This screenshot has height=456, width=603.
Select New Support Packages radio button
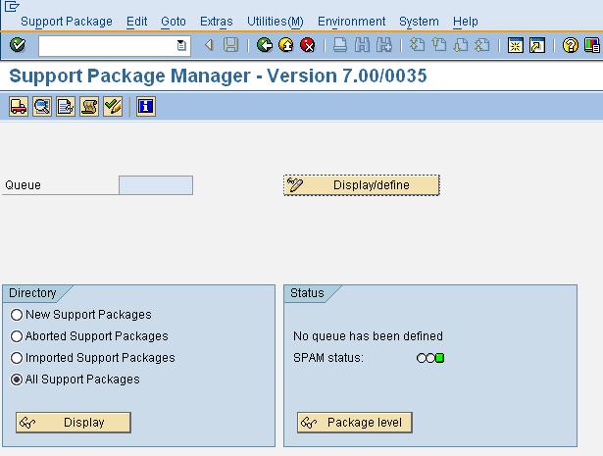click(16, 315)
